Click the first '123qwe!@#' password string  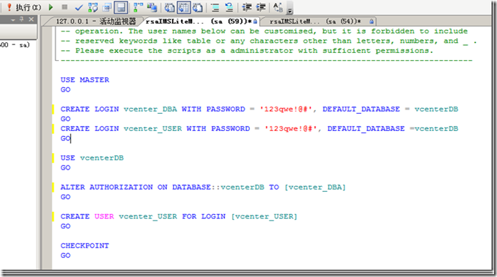pyautogui.click(x=286, y=109)
